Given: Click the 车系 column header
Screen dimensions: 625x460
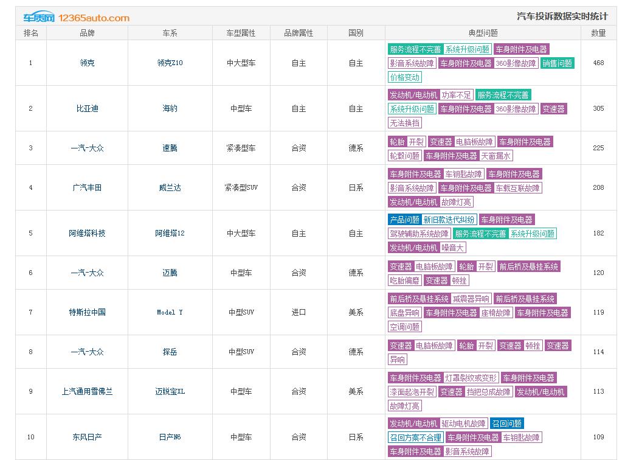Looking at the screenshot, I should tap(170, 33).
